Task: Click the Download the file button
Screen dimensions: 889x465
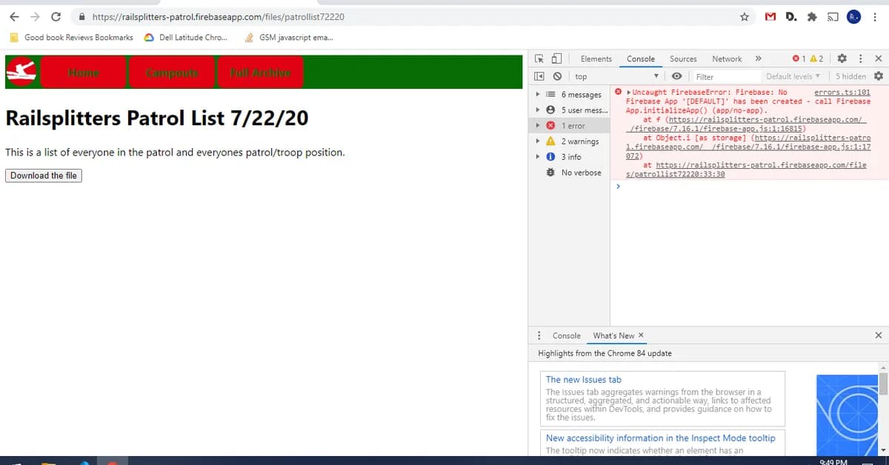Action: [x=43, y=175]
